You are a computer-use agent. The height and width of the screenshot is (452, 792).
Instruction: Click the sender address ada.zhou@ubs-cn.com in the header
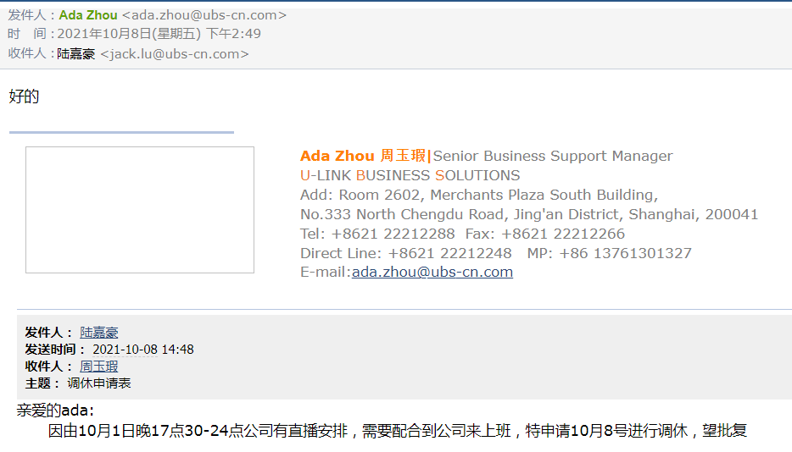(x=204, y=15)
